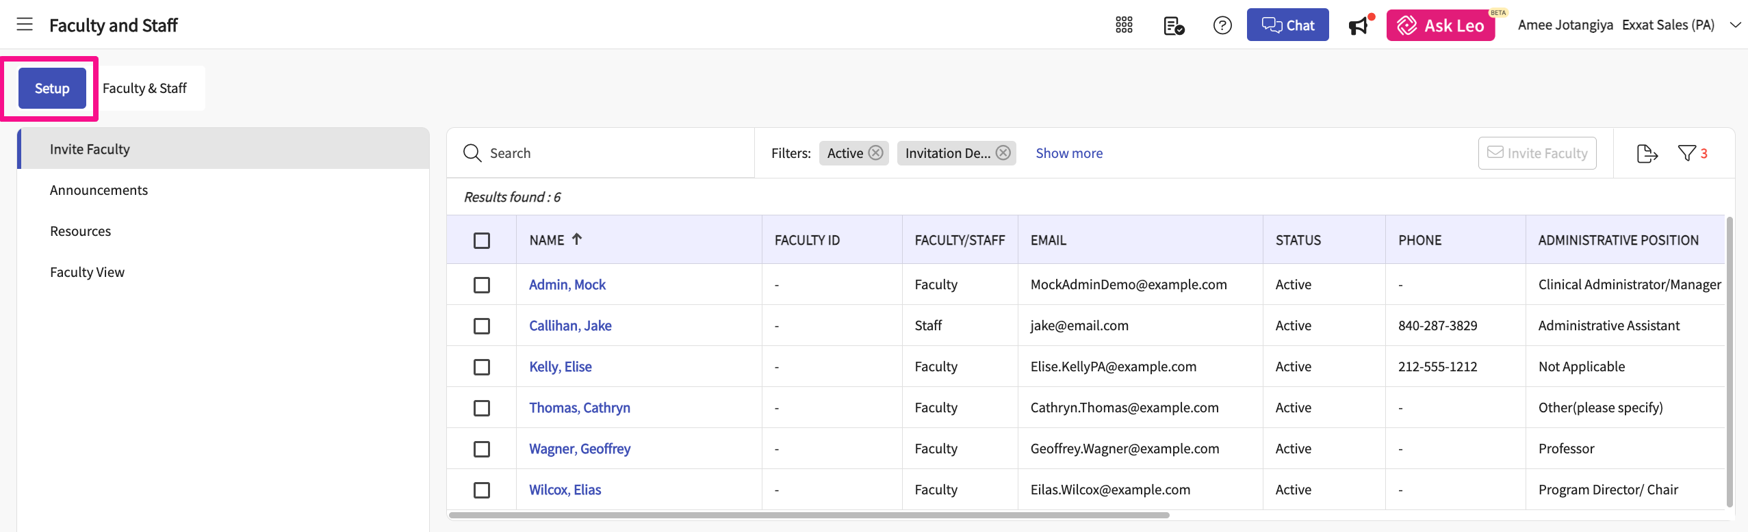Toggle the select-all header checkbox

482,241
